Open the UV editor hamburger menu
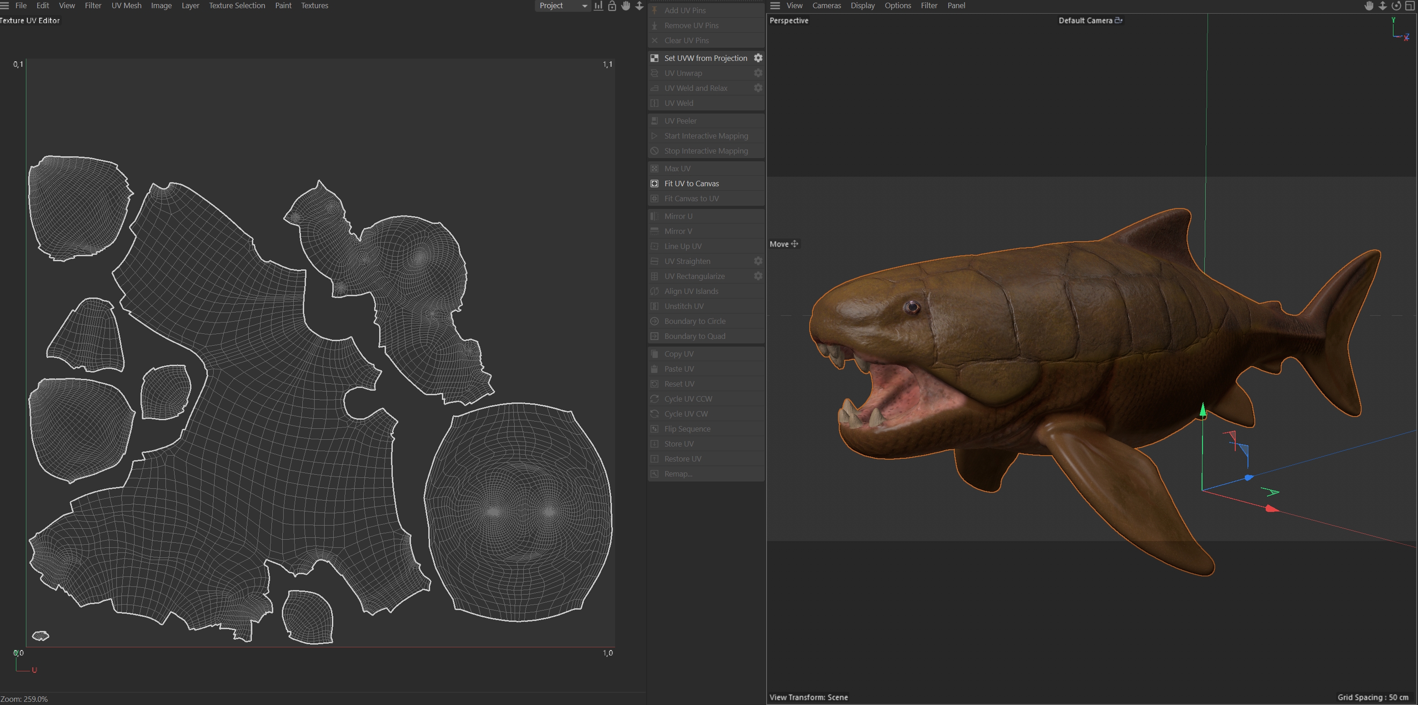This screenshot has width=1418, height=705. [5, 5]
